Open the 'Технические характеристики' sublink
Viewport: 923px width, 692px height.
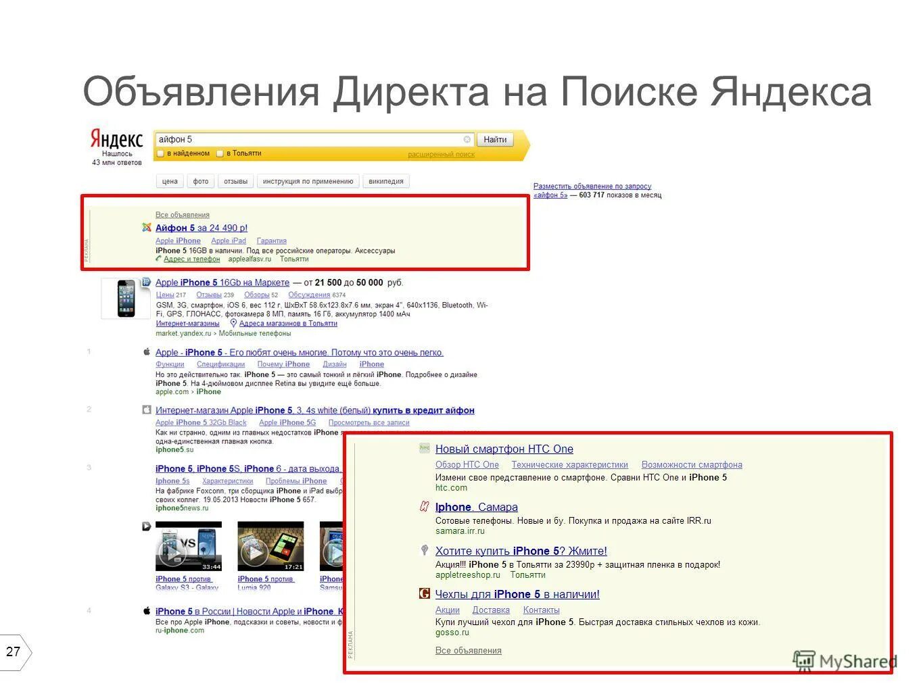coord(570,464)
